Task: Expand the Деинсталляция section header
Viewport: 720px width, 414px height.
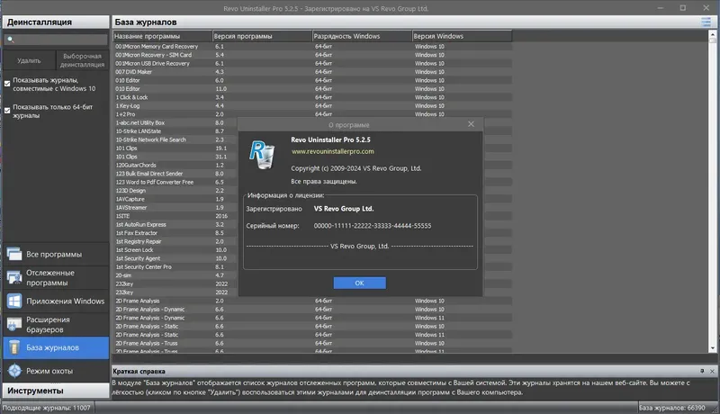Action: [x=56, y=22]
